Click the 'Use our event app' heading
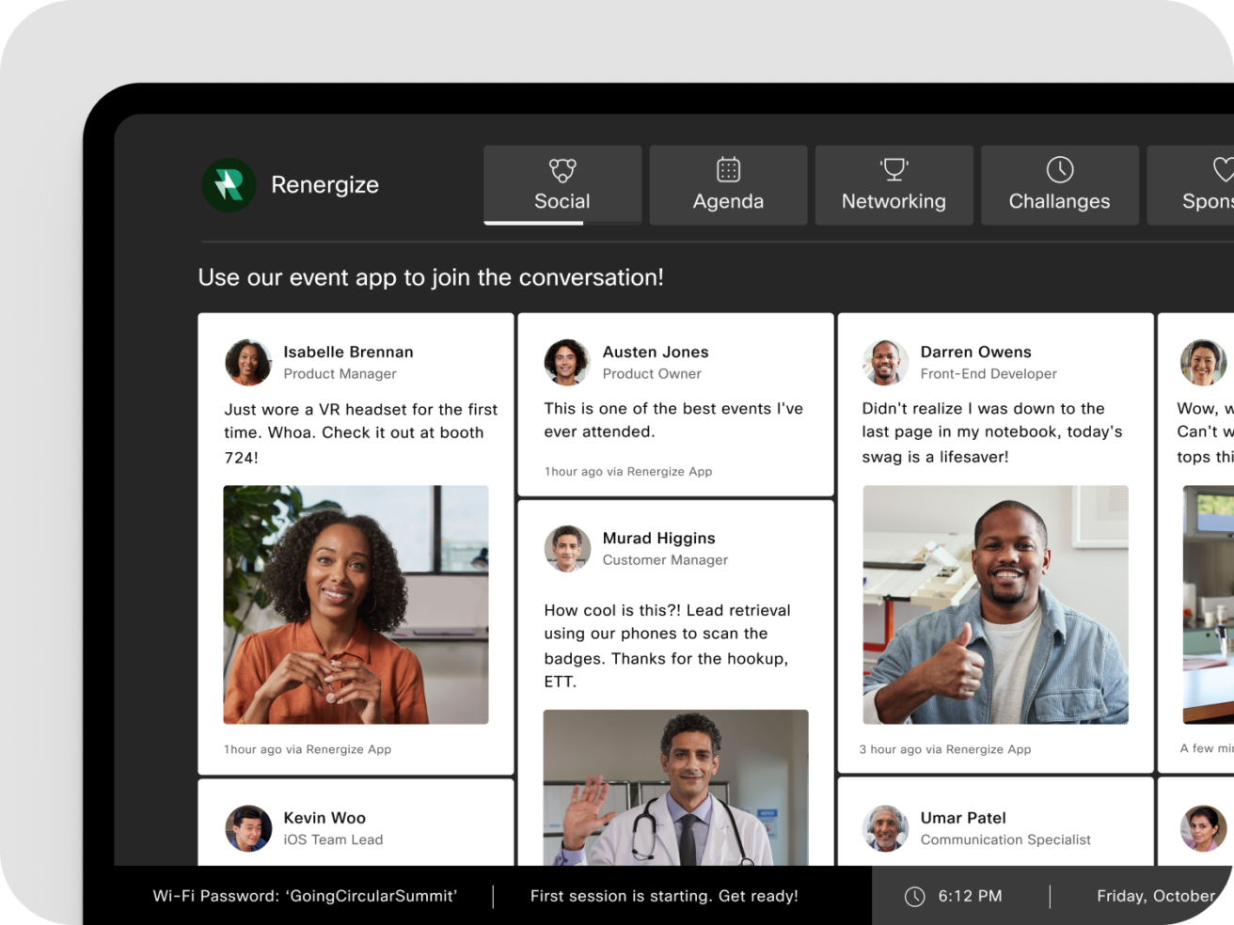 431,277
